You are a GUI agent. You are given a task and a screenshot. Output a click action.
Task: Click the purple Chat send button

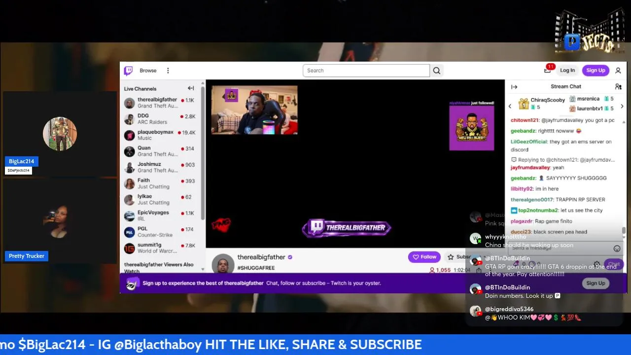(x=614, y=265)
